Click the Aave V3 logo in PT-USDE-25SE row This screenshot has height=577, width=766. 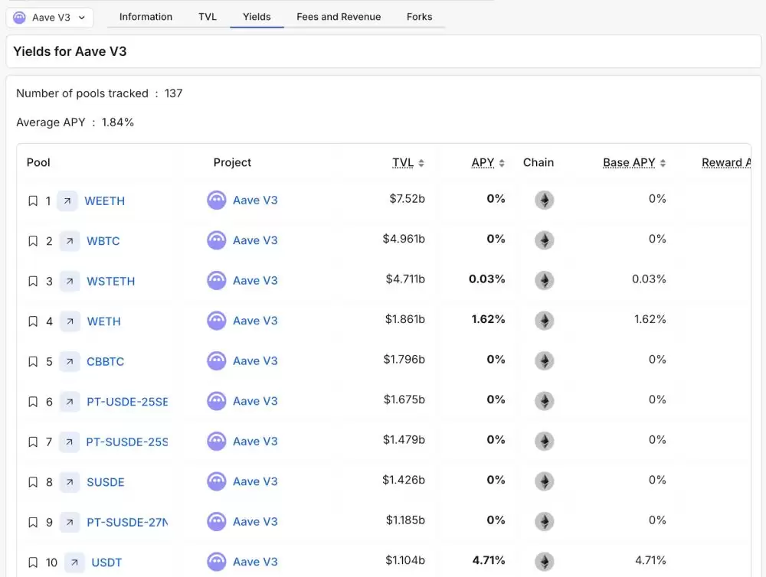217,401
